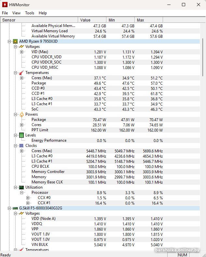Click the Sensor column header
The height and width of the screenshot is (257, 206).
[39, 20]
